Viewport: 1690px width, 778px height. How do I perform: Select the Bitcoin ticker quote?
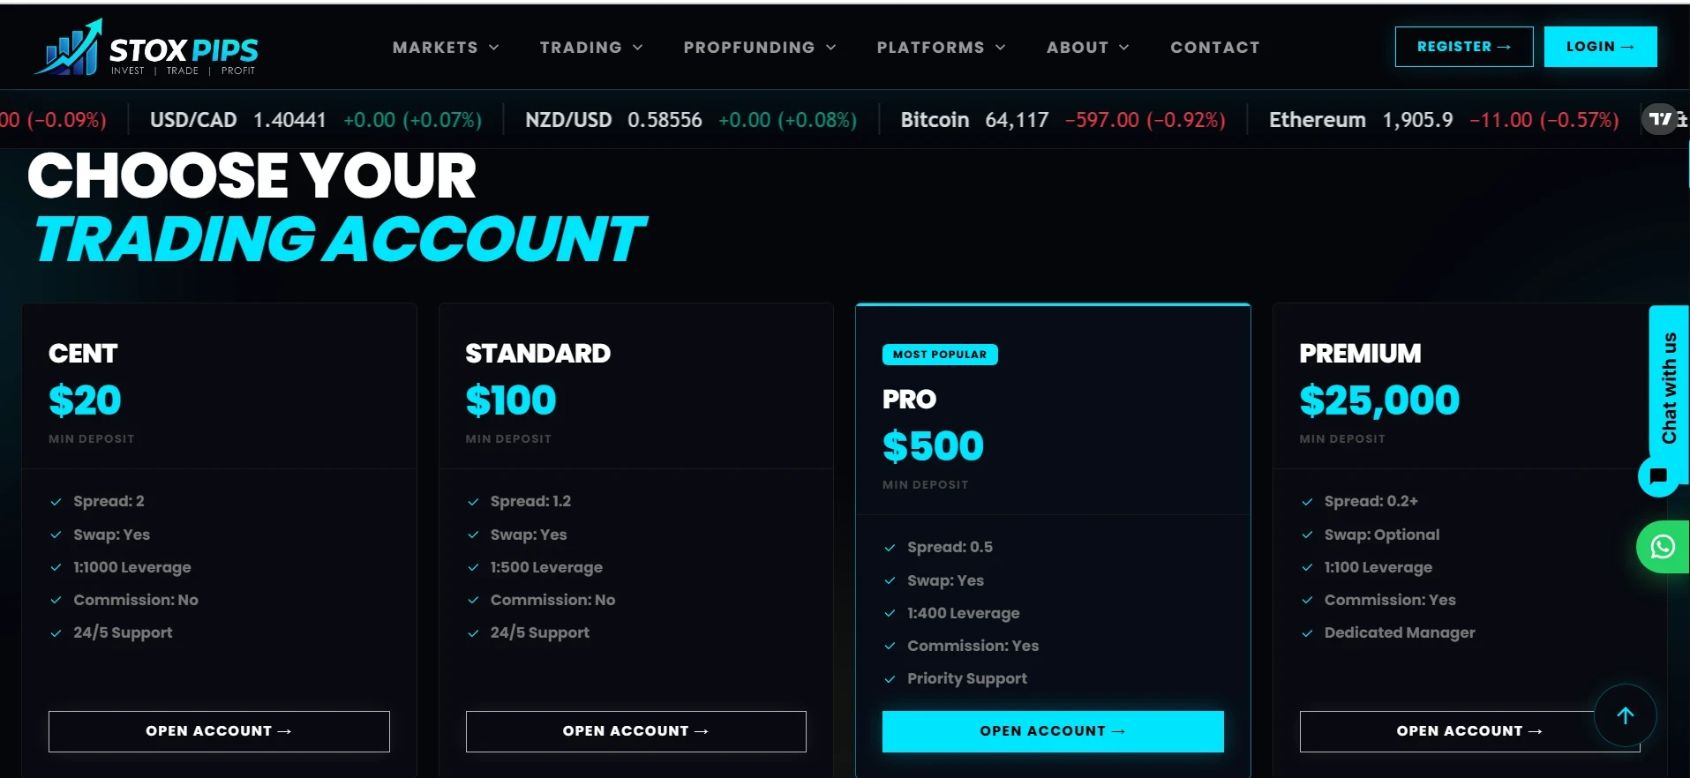(x=1063, y=120)
